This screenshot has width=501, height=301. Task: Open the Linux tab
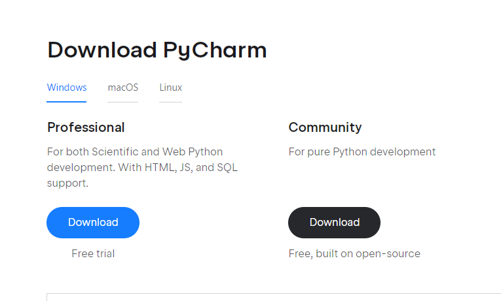pos(171,87)
